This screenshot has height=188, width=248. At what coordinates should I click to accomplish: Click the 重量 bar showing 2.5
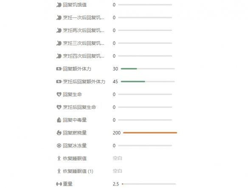coord(149,184)
